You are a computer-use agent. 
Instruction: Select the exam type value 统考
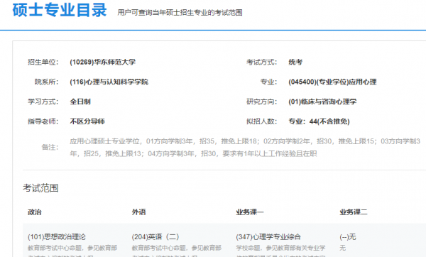coord(295,62)
